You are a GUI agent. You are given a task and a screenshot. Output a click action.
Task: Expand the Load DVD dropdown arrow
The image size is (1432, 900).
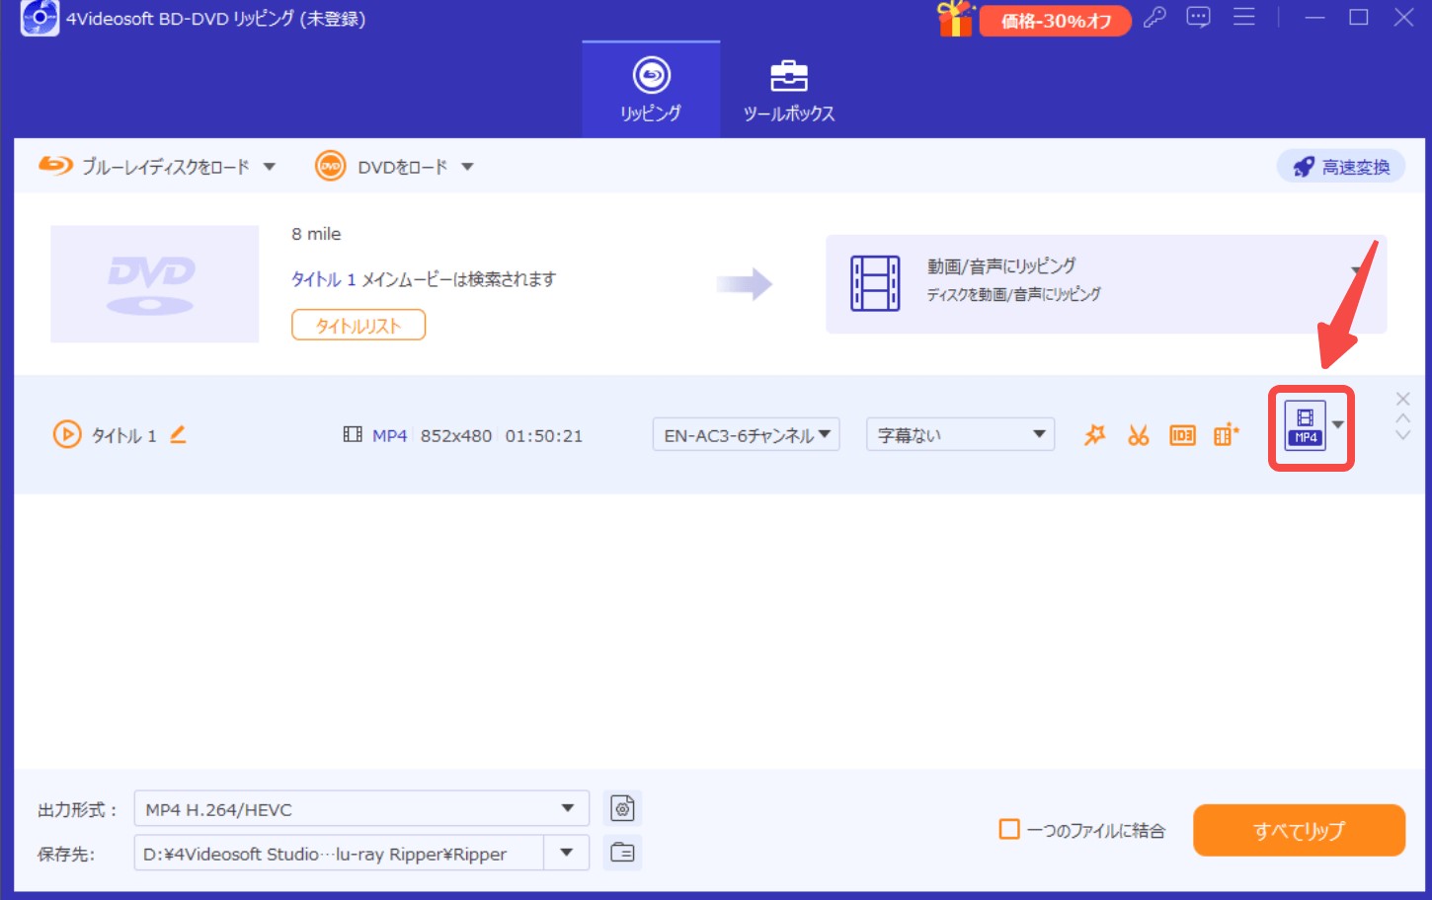(467, 167)
